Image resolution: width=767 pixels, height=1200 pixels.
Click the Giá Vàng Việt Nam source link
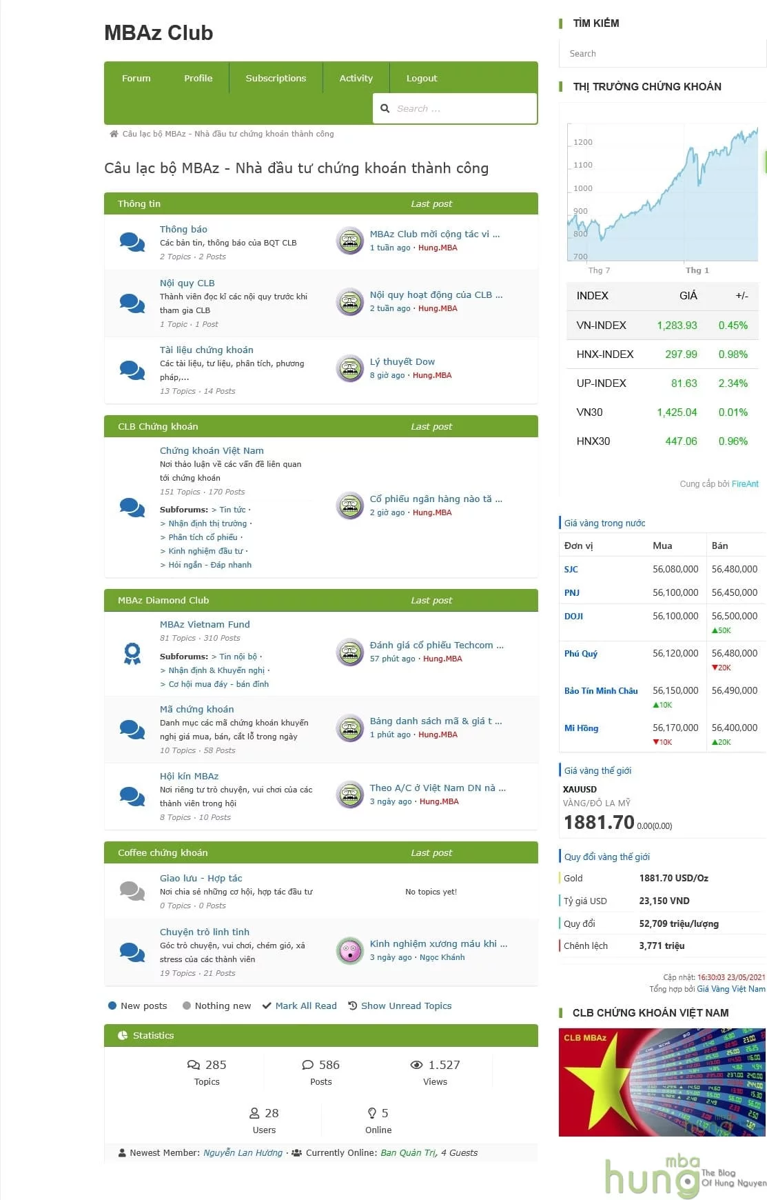tap(730, 989)
